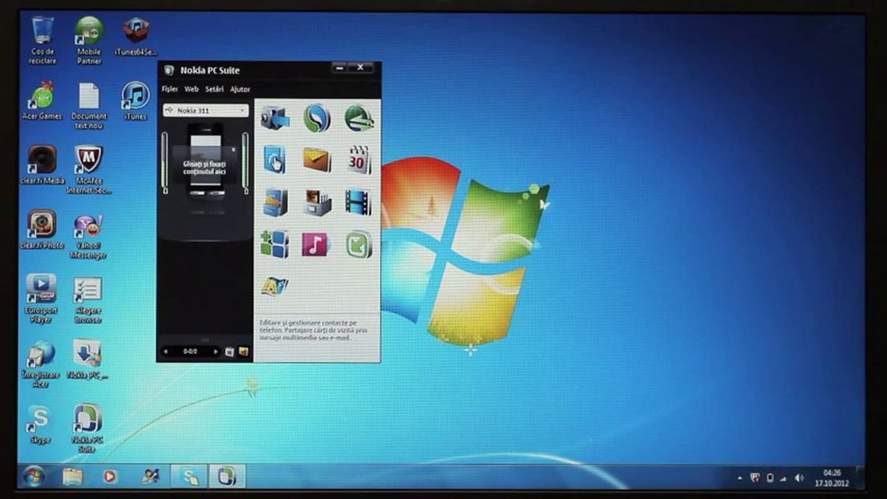Open the Web menu
Viewport: 887px width, 499px height.
[x=191, y=89]
